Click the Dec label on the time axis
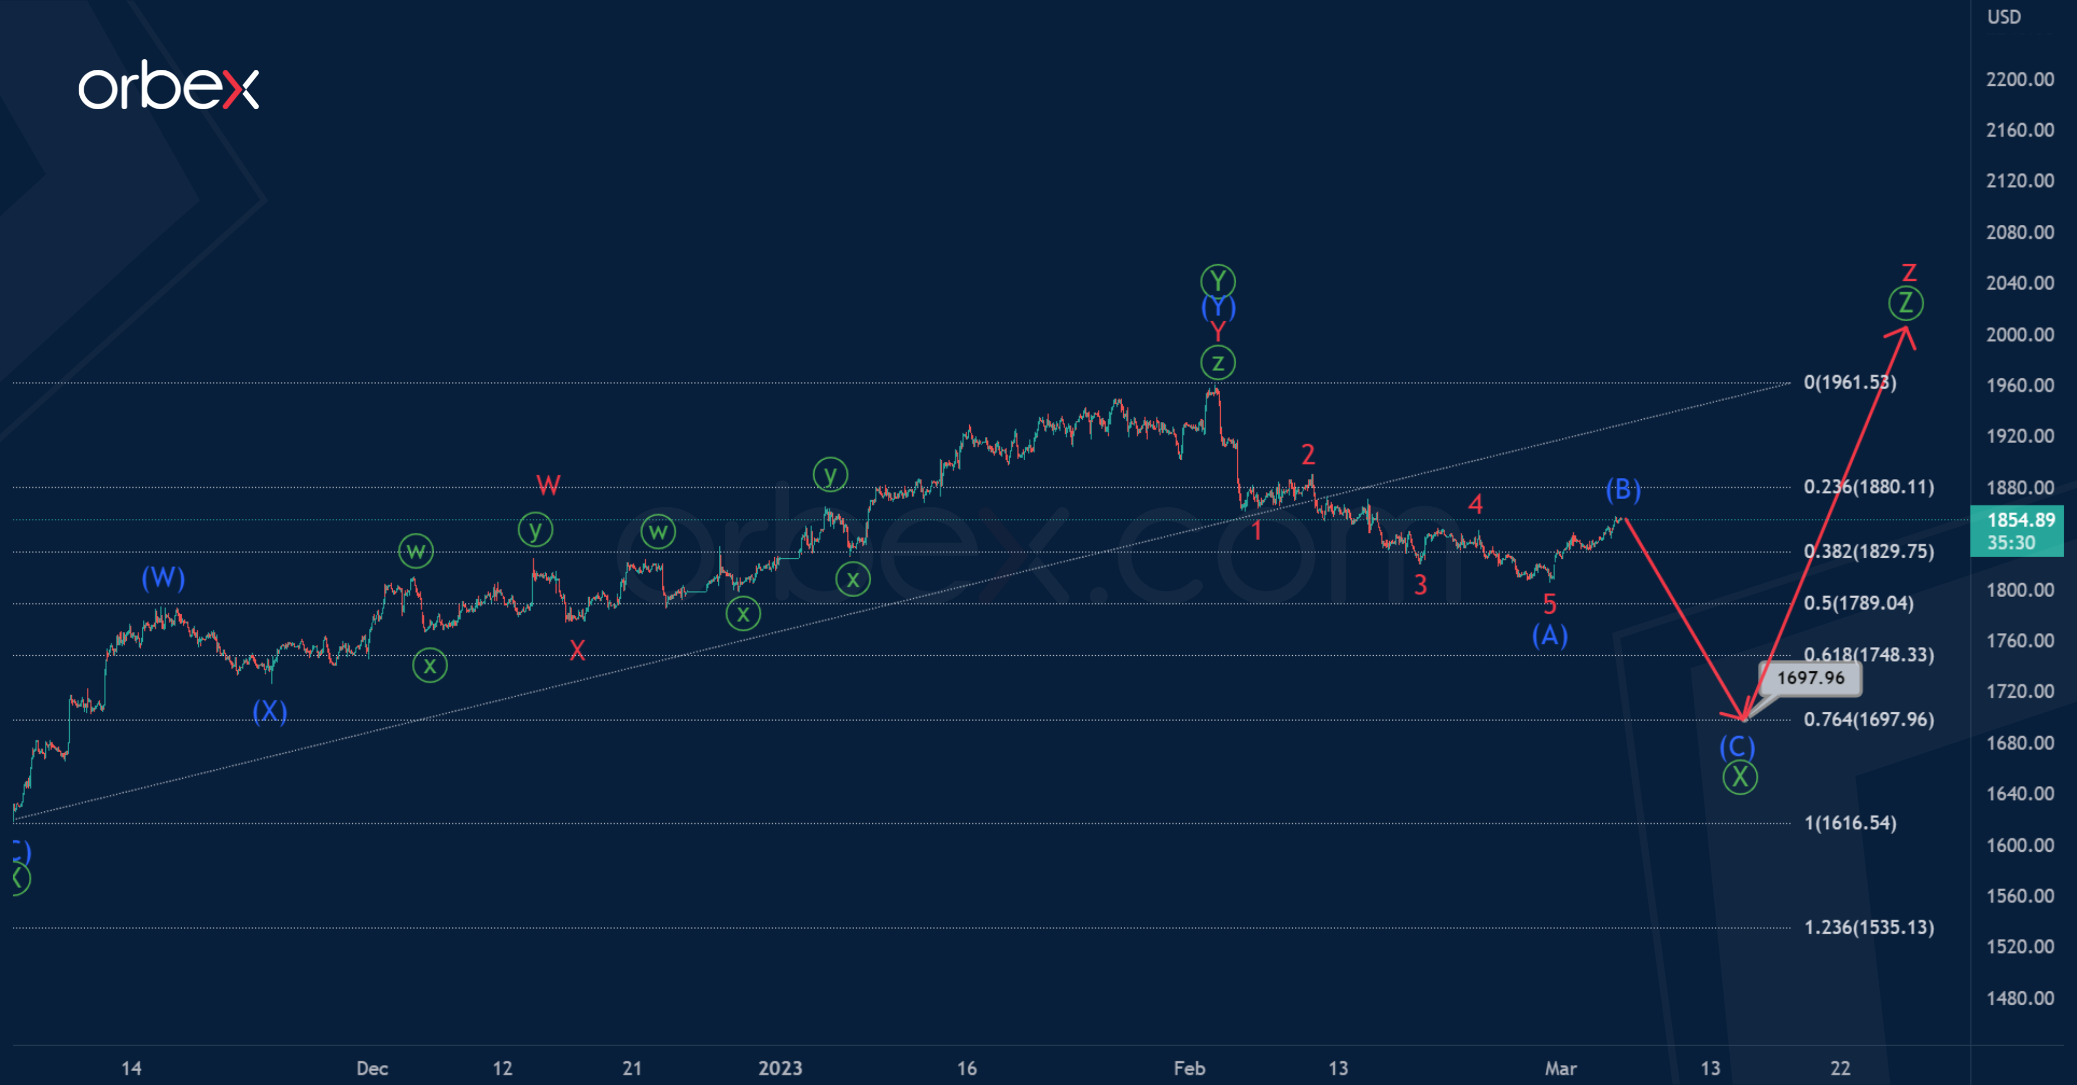The width and height of the screenshot is (2077, 1085). tap(372, 1068)
